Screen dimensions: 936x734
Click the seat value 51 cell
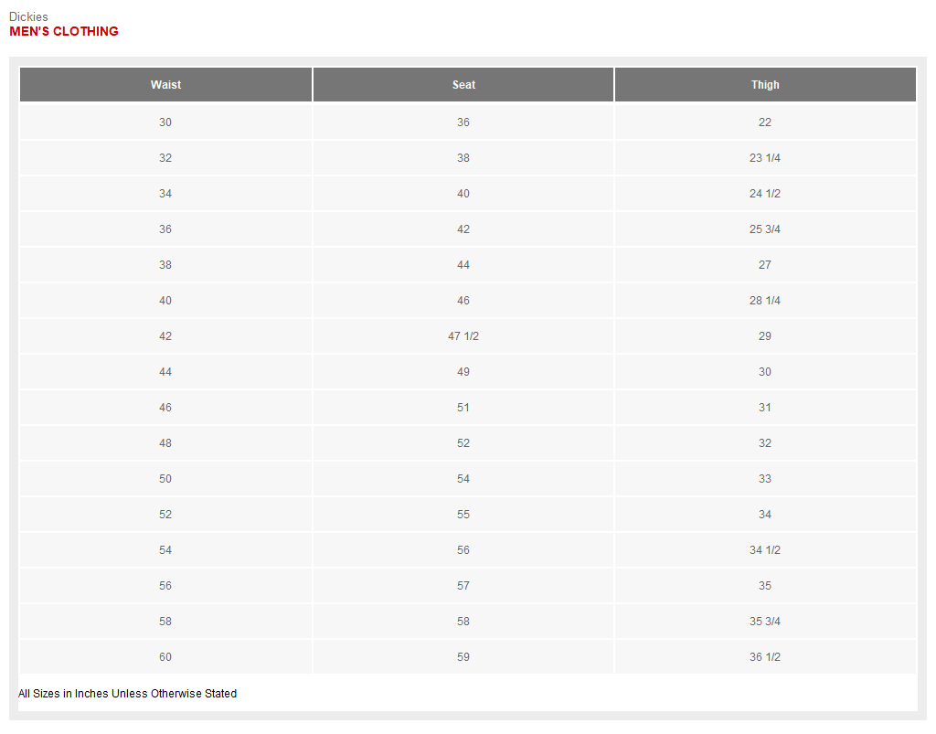pyautogui.click(x=463, y=408)
